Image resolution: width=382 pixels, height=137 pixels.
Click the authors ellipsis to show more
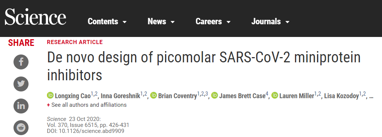coord(371,96)
